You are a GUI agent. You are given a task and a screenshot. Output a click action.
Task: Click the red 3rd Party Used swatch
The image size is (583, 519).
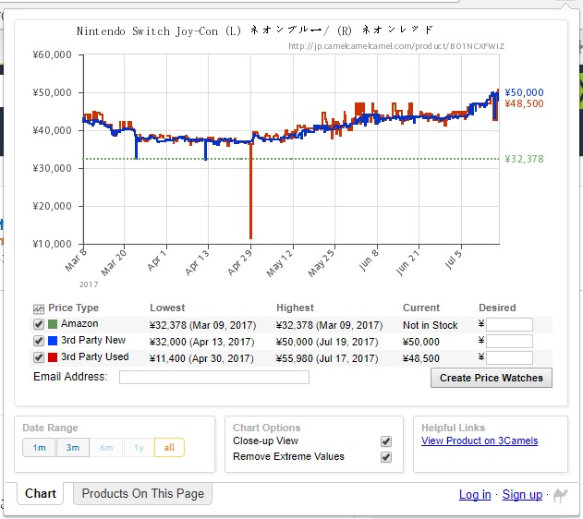click(53, 357)
